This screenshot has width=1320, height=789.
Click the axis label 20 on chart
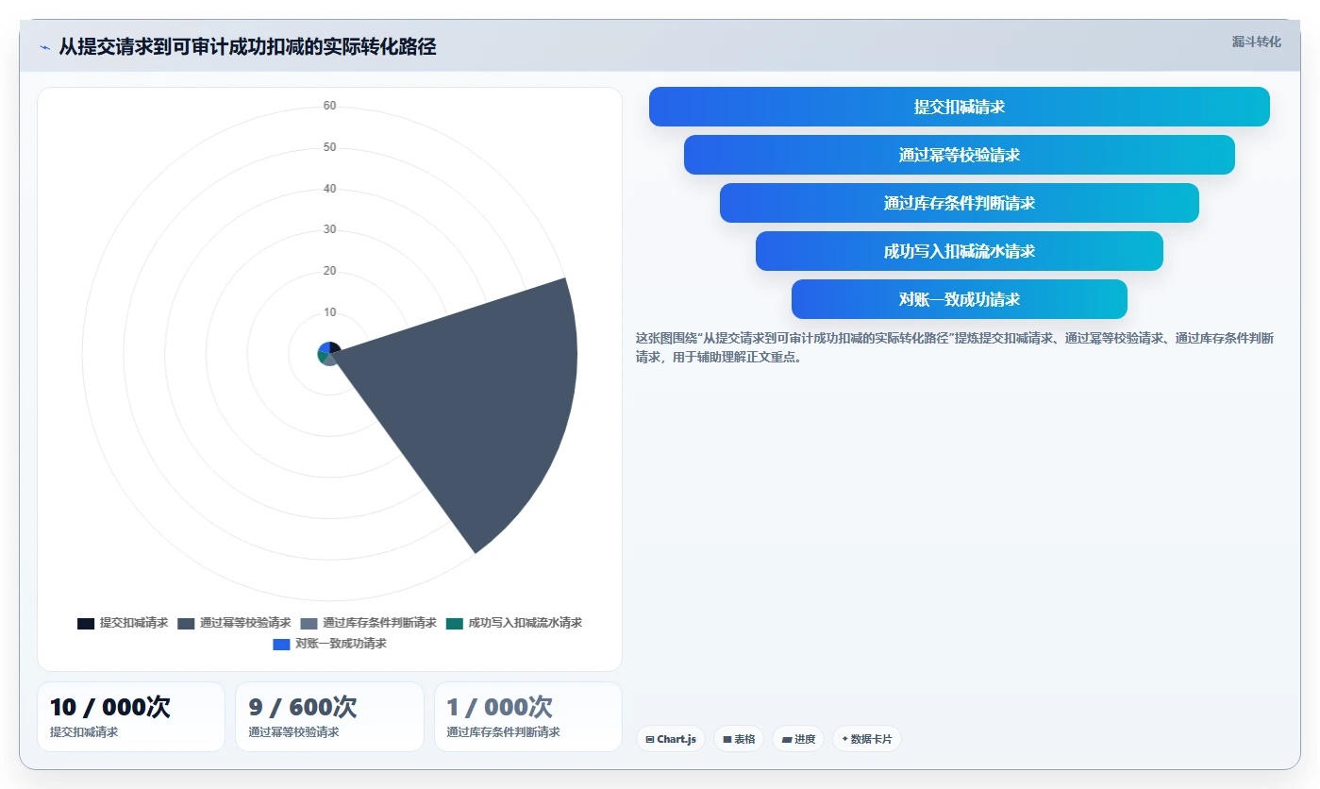329,271
